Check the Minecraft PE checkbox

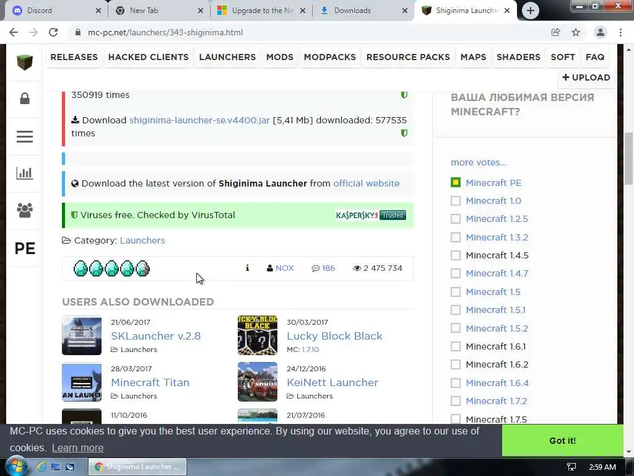(455, 183)
